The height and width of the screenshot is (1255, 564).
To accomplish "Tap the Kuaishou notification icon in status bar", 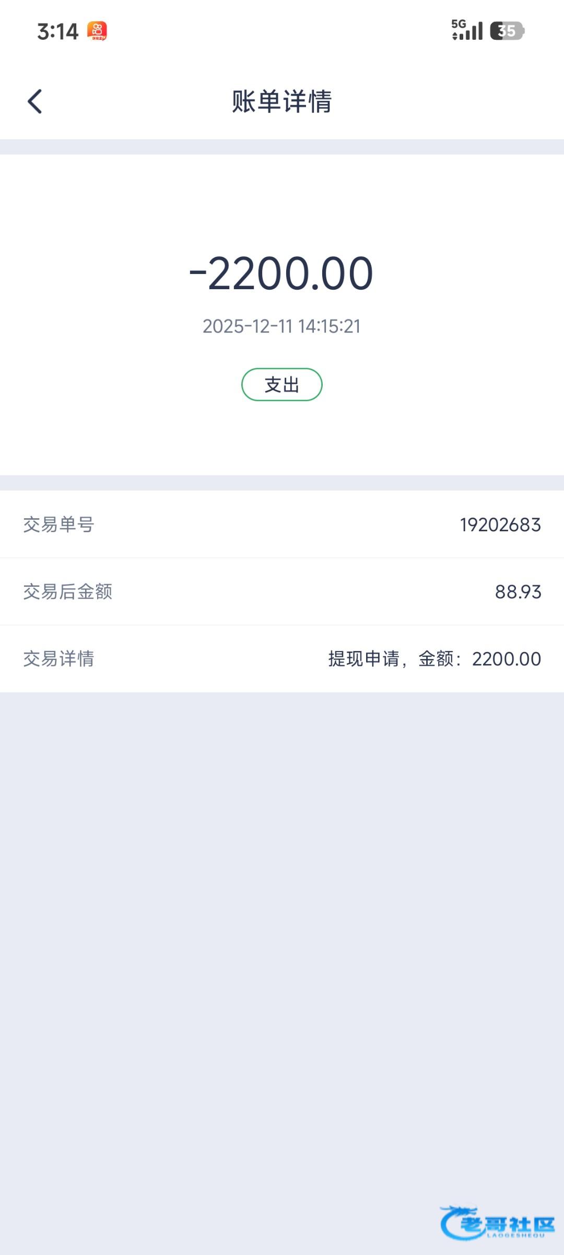I will click(x=97, y=31).
